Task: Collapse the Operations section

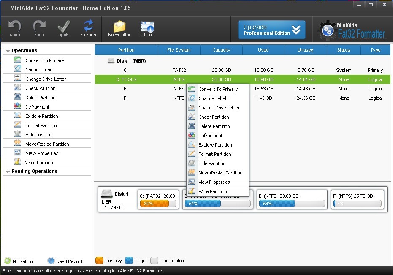Action: click(8, 51)
